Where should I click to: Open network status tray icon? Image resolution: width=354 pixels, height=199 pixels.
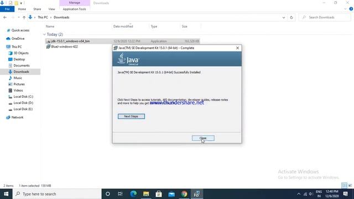pyautogui.click(x=305, y=194)
